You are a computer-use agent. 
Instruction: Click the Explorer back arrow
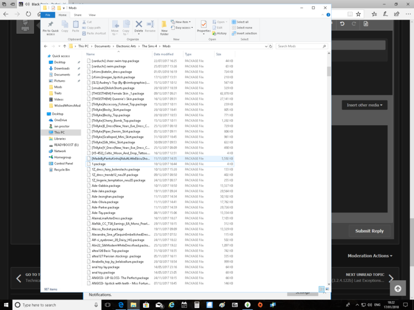[45, 46]
